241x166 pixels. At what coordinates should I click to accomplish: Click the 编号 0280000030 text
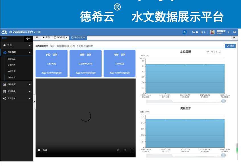tap(60, 46)
